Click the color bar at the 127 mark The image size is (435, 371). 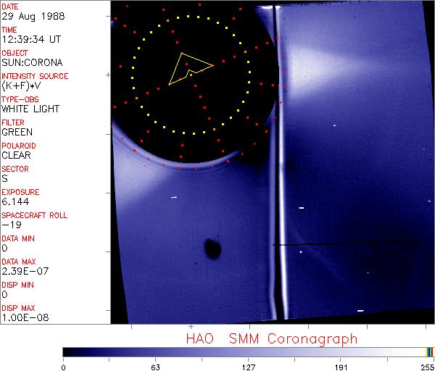(x=248, y=352)
